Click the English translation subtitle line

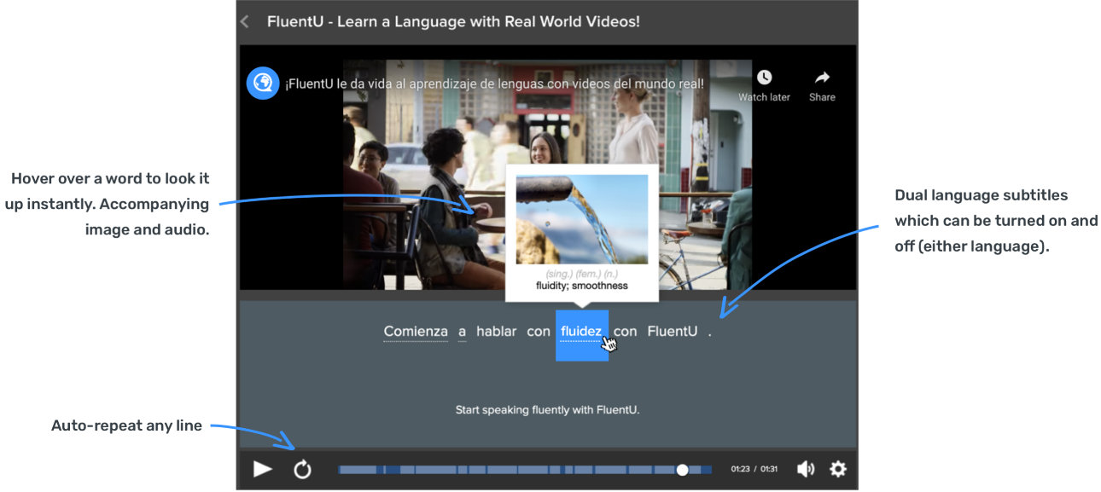pyautogui.click(x=547, y=410)
